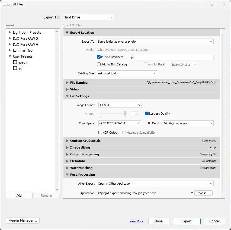Click the Maximize Compatibility checkbox

124,132
